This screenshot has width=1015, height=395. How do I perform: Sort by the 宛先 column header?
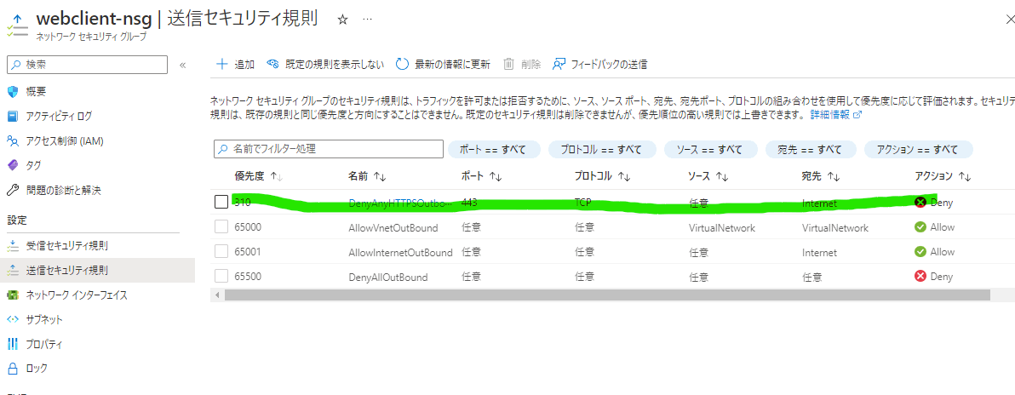tap(820, 176)
